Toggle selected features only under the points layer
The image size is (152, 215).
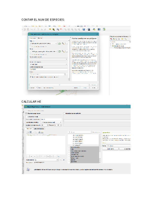click(x=31, y=55)
